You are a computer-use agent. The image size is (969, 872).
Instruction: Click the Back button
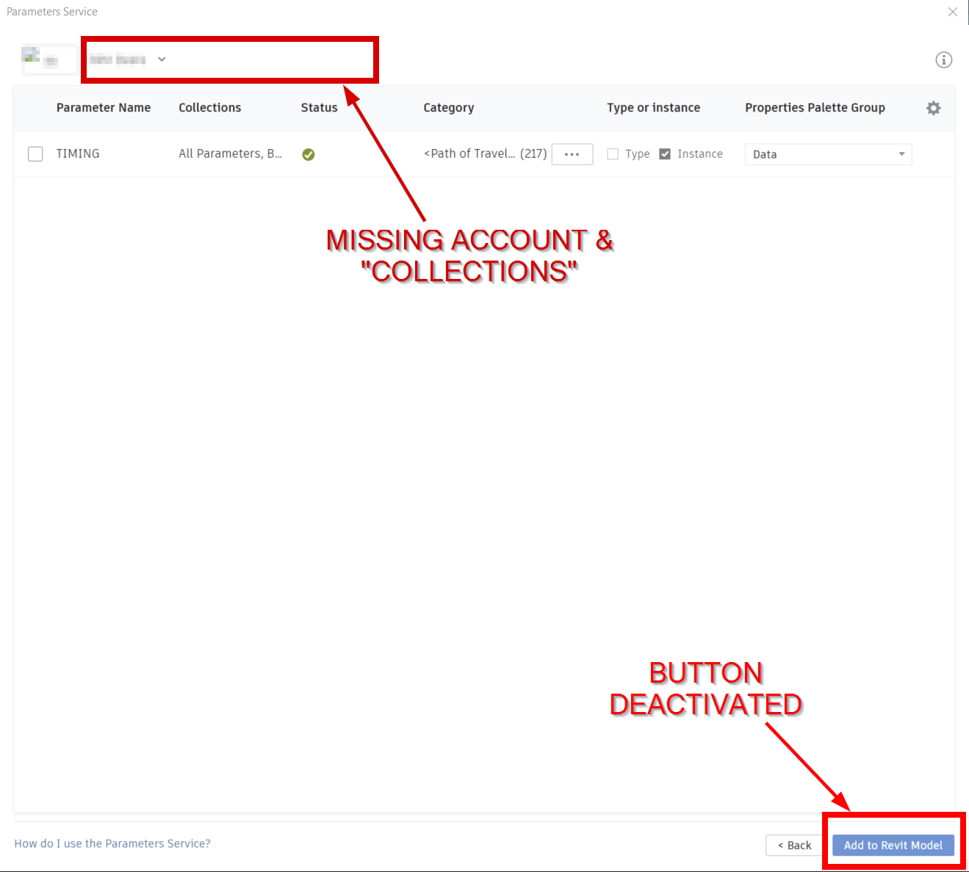(x=793, y=845)
